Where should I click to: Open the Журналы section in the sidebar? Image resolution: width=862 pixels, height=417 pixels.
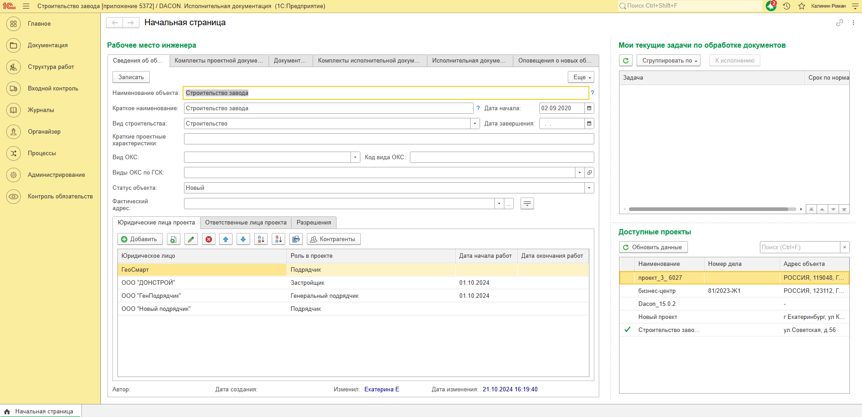tap(40, 110)
